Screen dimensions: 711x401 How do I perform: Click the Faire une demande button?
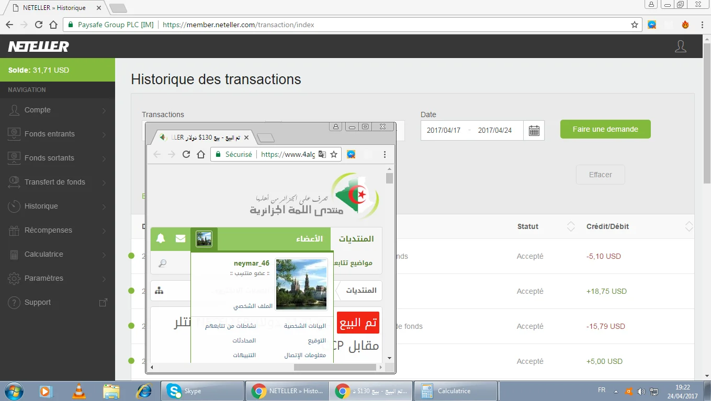pyautogui.click(x=605, y=130)
